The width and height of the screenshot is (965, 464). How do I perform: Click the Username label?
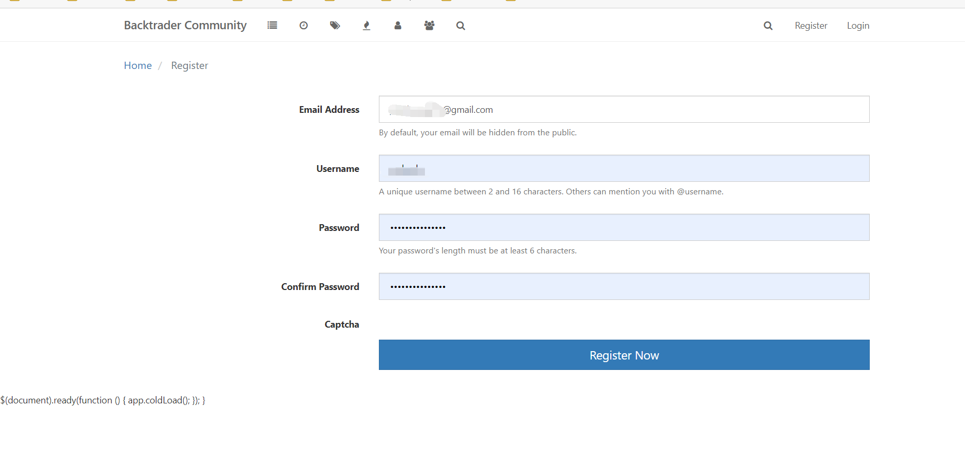[x=338, y=168]
